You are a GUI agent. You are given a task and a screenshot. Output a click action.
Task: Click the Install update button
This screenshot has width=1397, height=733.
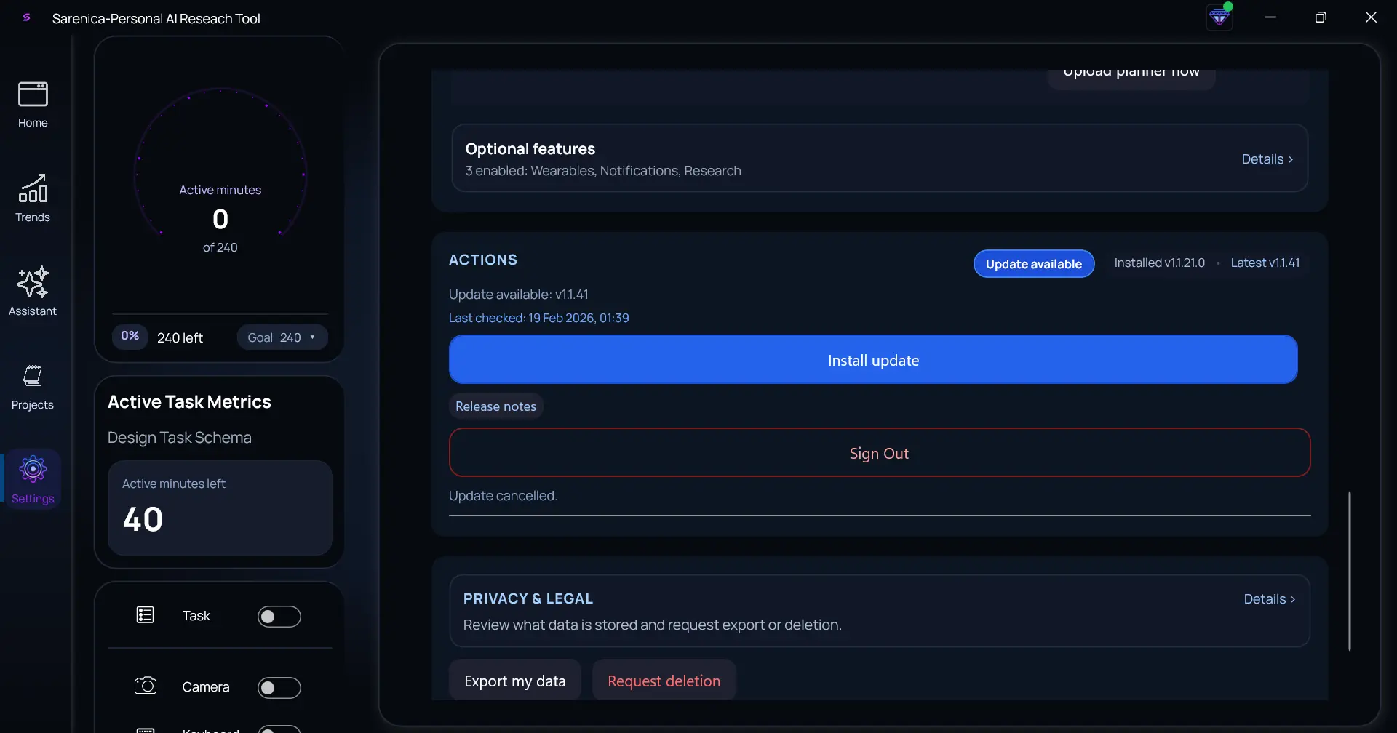pyautogui.click(x=872, y=359)
